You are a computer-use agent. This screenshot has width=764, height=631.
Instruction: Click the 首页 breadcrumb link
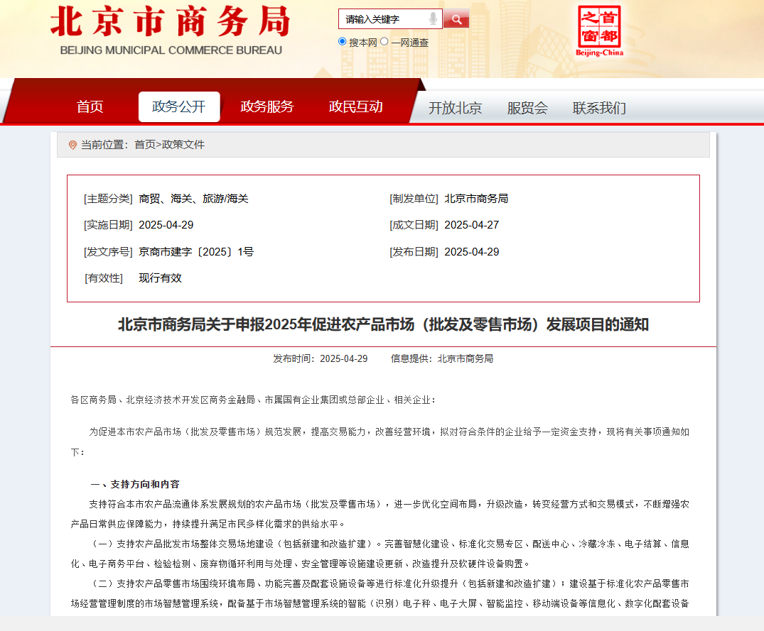pos(145,145)
